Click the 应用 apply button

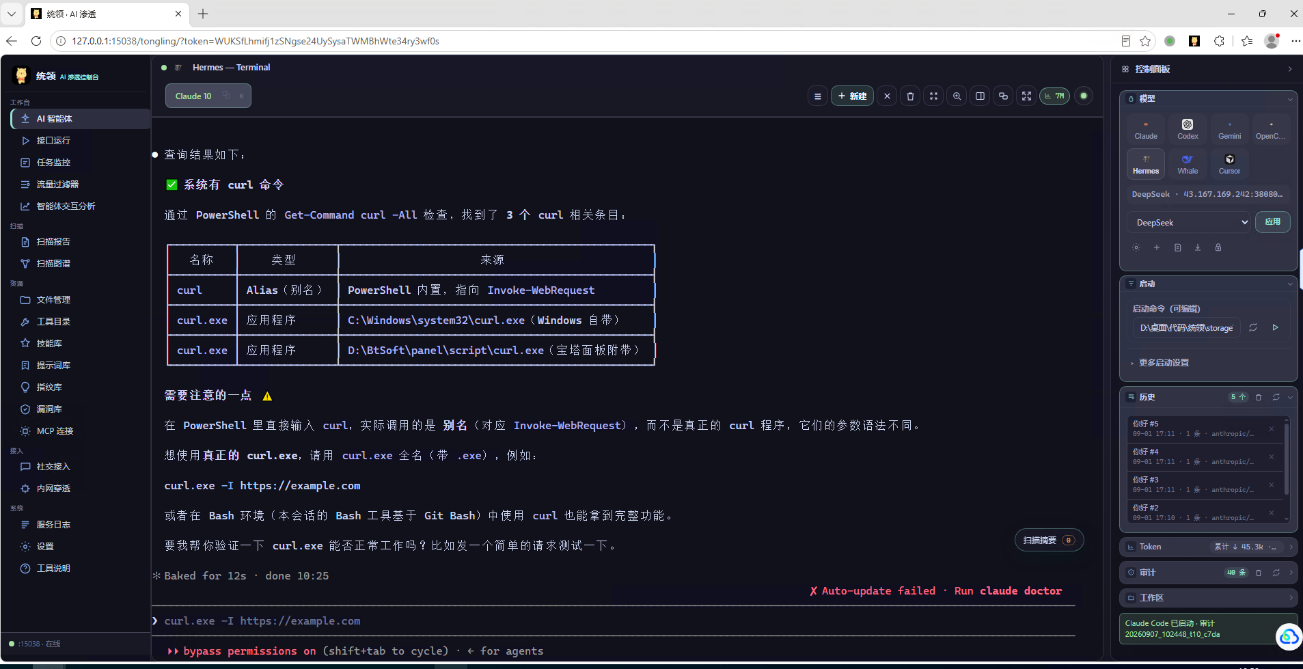1272,222
